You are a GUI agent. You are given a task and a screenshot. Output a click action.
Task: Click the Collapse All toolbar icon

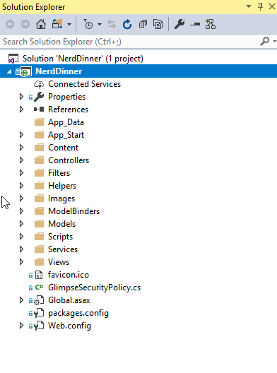point(143,24)
